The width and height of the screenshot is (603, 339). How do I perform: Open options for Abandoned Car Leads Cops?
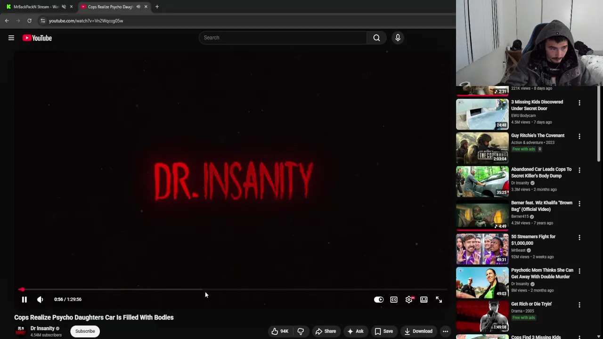click(579, 170)
